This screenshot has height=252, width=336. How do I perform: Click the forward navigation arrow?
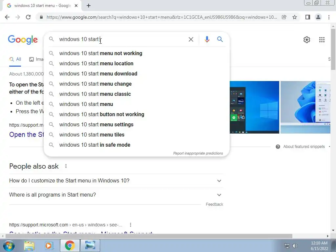(18, 17)
